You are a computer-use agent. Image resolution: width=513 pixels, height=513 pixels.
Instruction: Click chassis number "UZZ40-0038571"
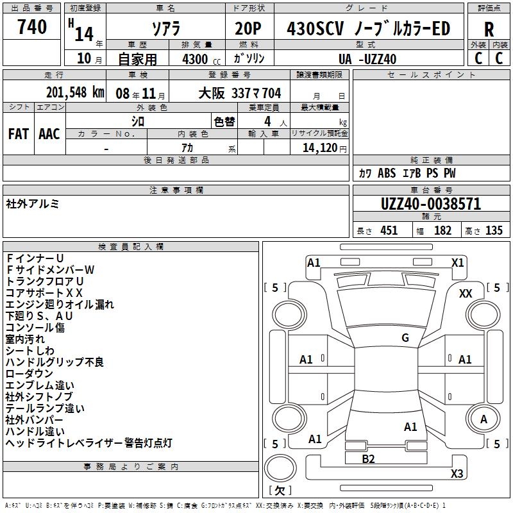(x=431, y=204)
